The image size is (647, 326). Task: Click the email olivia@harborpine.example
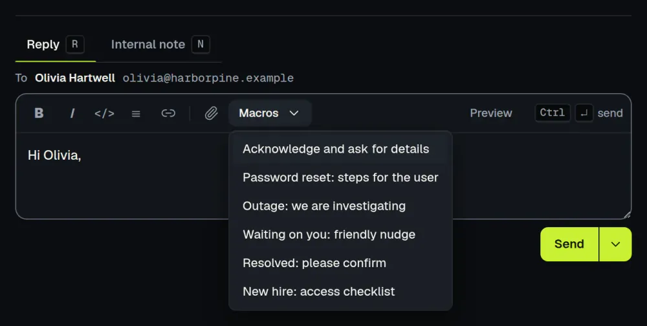click(208, 78)
